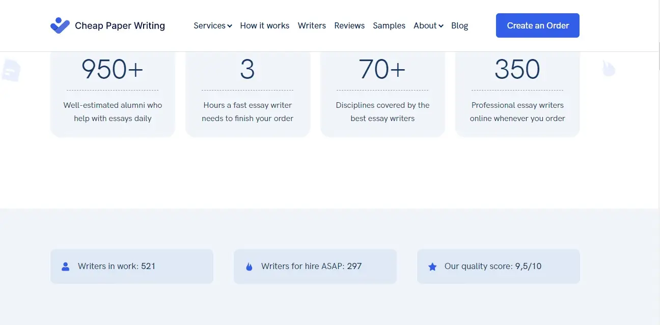
Task: Click the star icon beside Our quality score
Action: (432, 267)
